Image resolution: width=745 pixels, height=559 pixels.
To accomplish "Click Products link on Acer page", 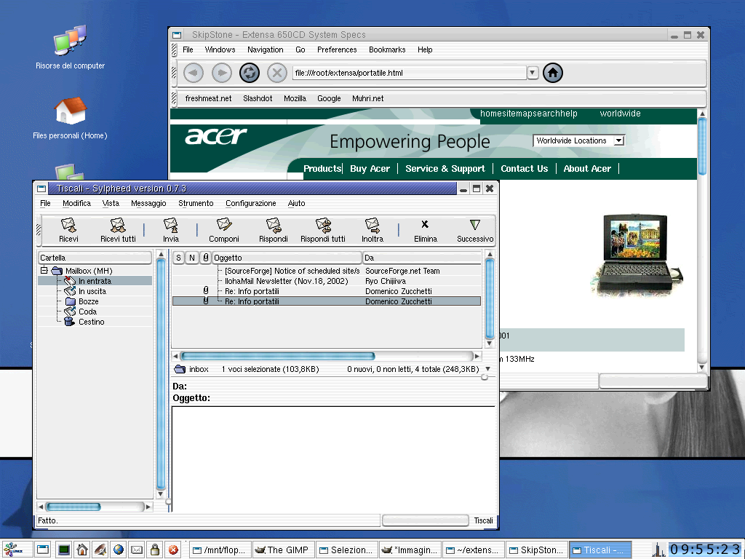I will (x=322, y=168).
